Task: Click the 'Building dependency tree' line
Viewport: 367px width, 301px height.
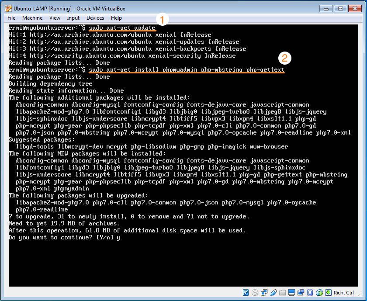Action: pyautogui.click(x=50, y=83)
